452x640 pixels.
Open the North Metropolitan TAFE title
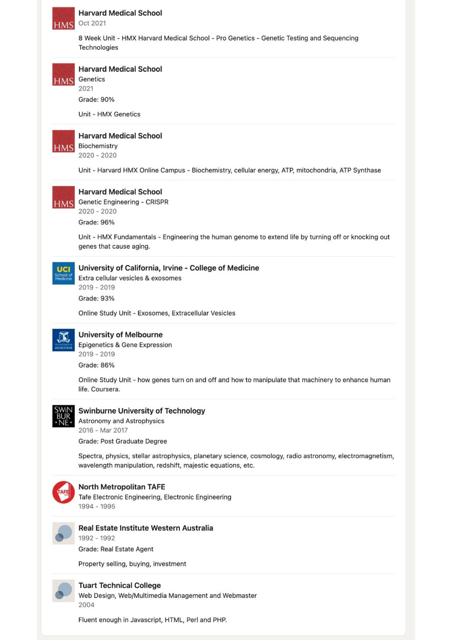point(122,487)
